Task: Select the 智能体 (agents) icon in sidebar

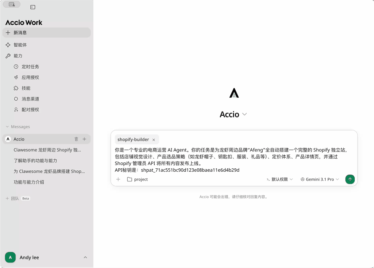Action: 8,45
